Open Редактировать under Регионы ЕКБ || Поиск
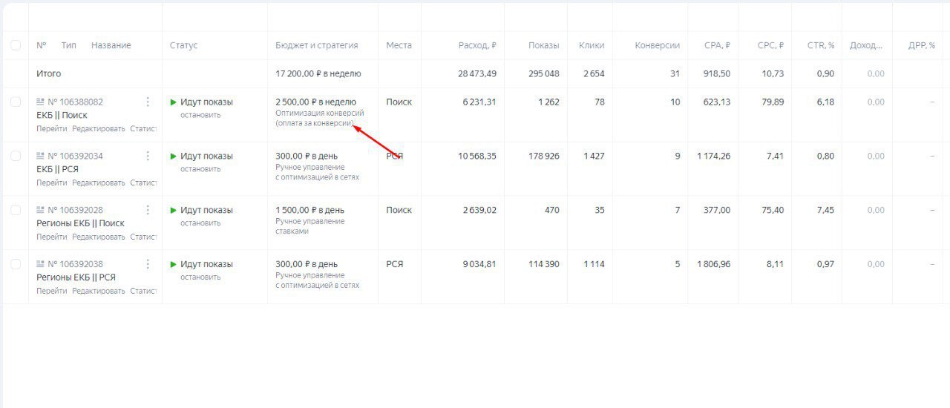 tap(99, 237)
